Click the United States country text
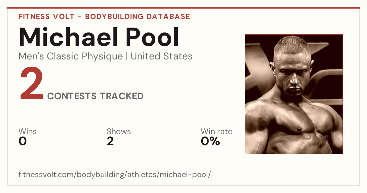This screenshot has width=367, height=193. (161, 56)
